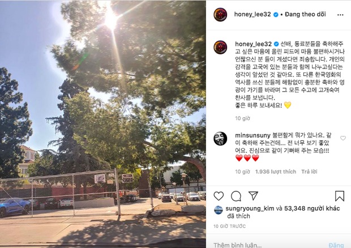
Task: Open sungryoung_kim small avatar
Action: (219, 209)
